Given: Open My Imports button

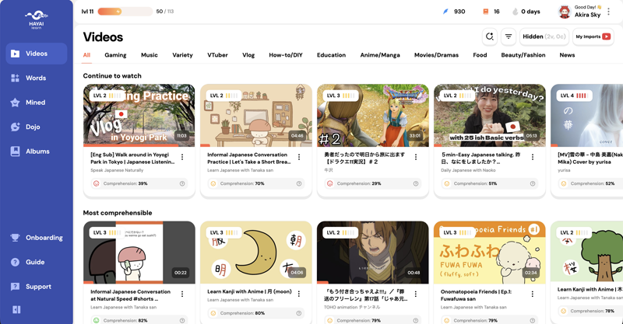Looking at the screenshot, I should coord(593,37).
